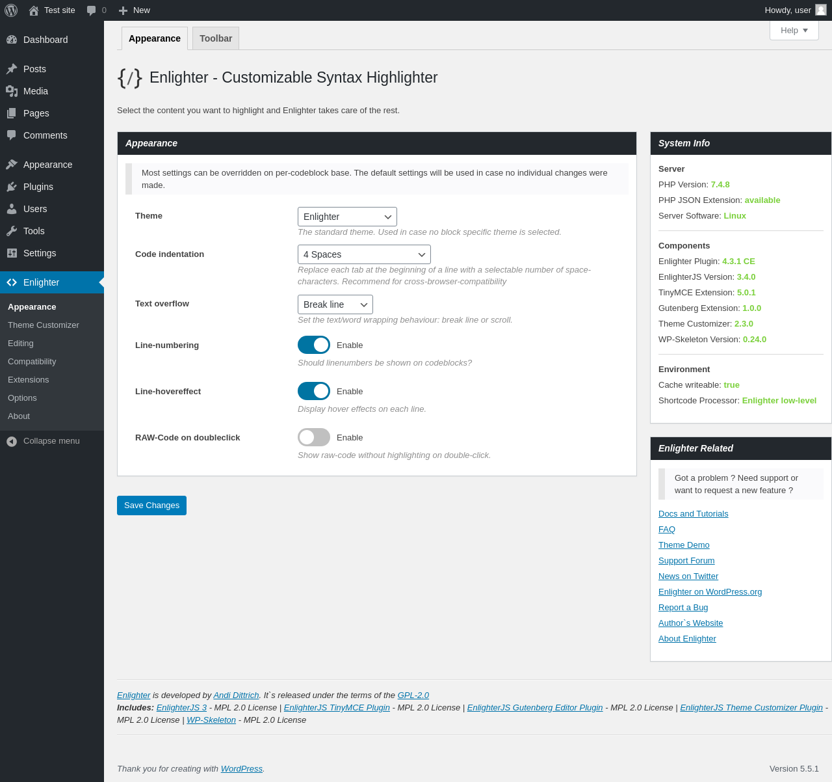
Task: Open Editing submenu item
Action: click(x=21, y=344)
